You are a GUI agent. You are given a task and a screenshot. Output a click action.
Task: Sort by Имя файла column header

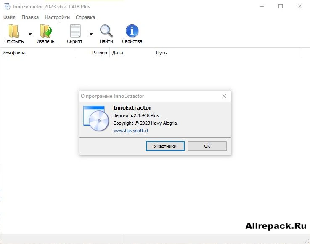point(38,53)
